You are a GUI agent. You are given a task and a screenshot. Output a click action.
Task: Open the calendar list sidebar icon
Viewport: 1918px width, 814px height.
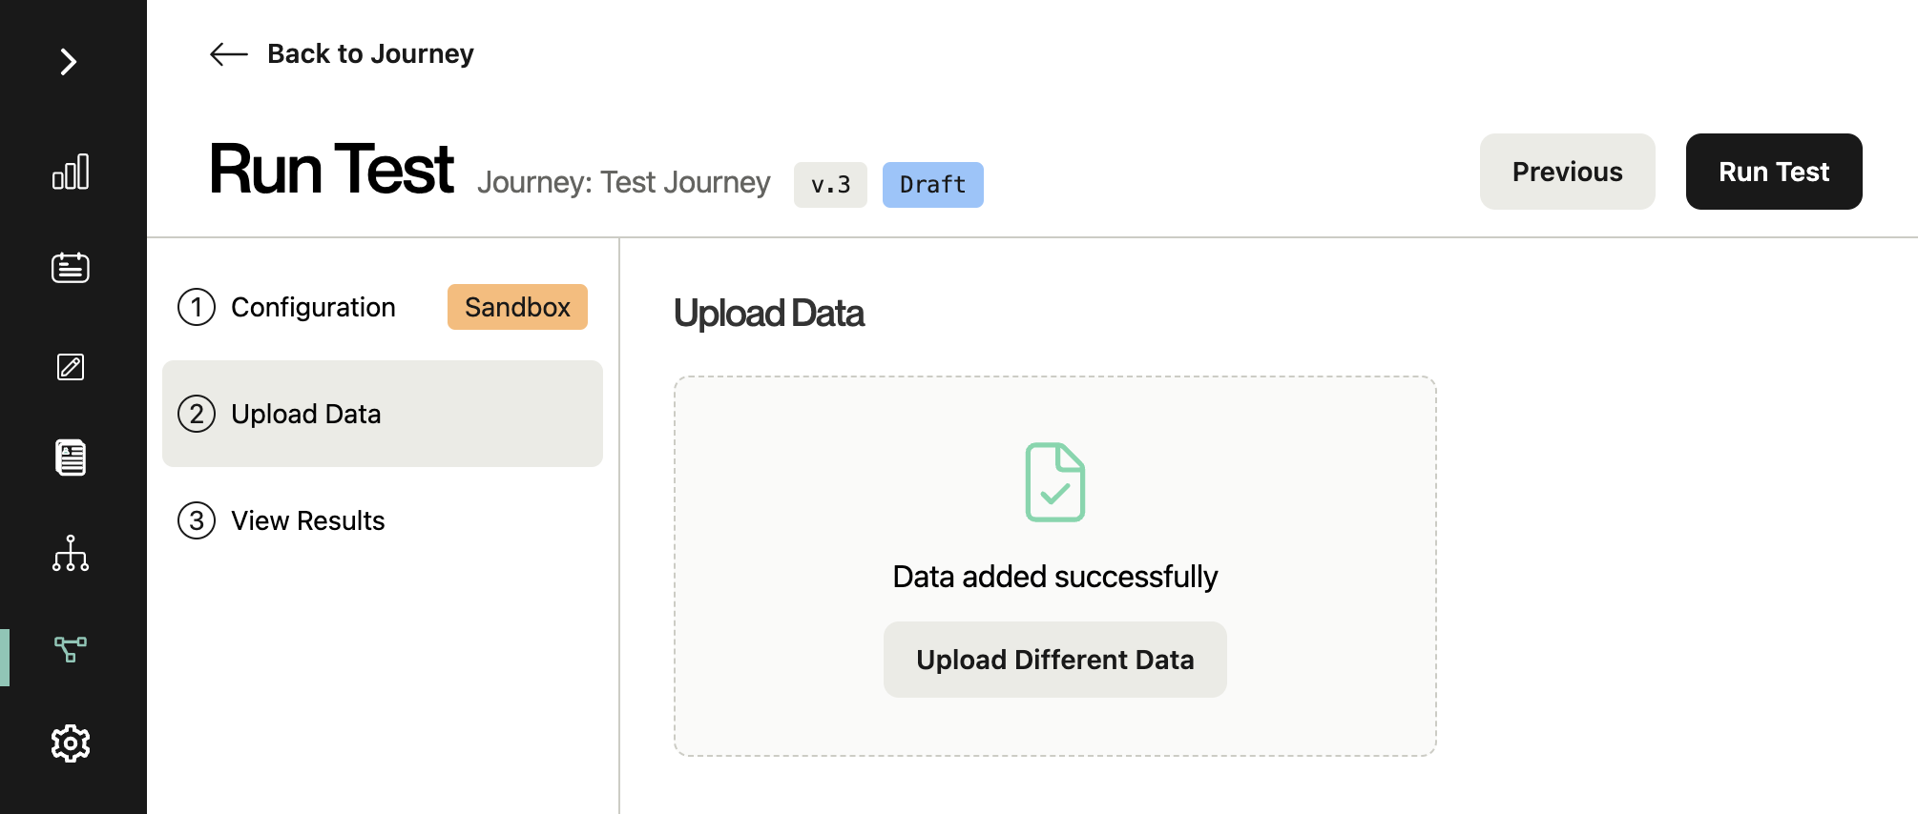(x=71, y=268)
